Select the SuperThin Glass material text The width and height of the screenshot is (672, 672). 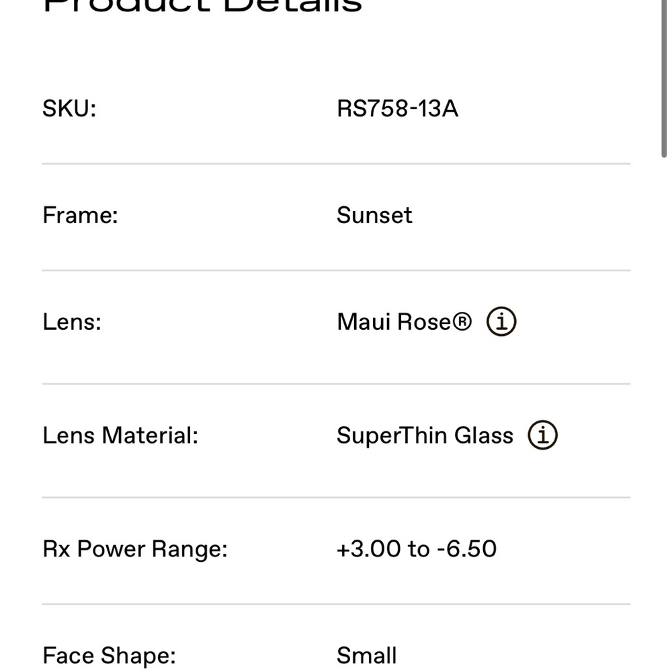tap(425, 435)
